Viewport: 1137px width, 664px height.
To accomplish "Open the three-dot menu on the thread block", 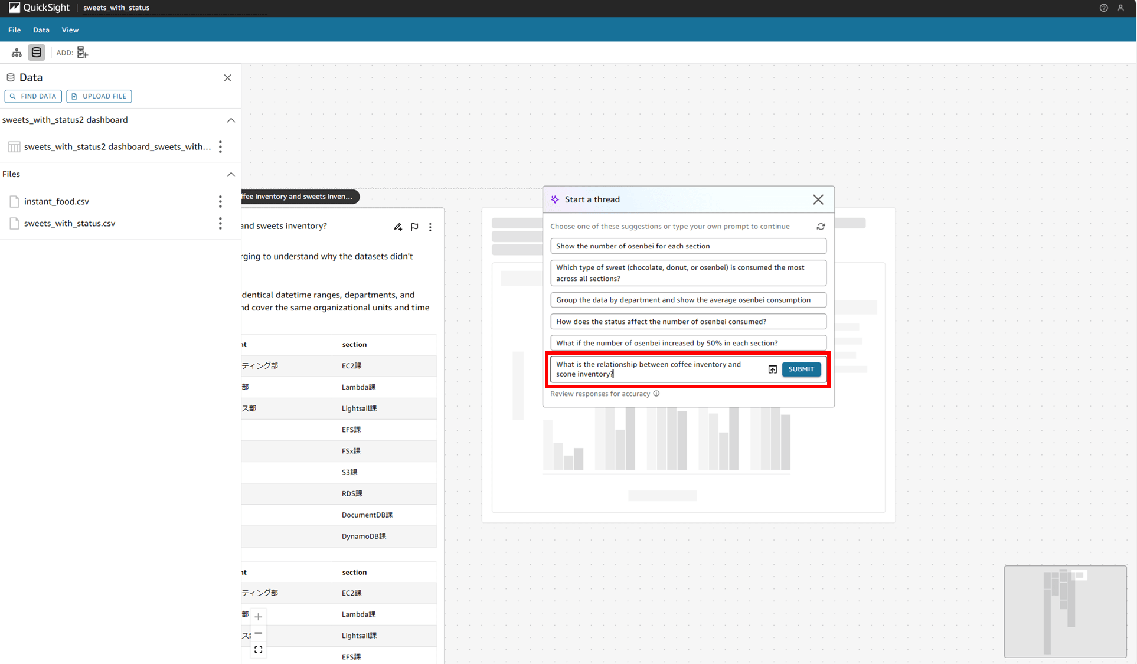I will point(430,227).
